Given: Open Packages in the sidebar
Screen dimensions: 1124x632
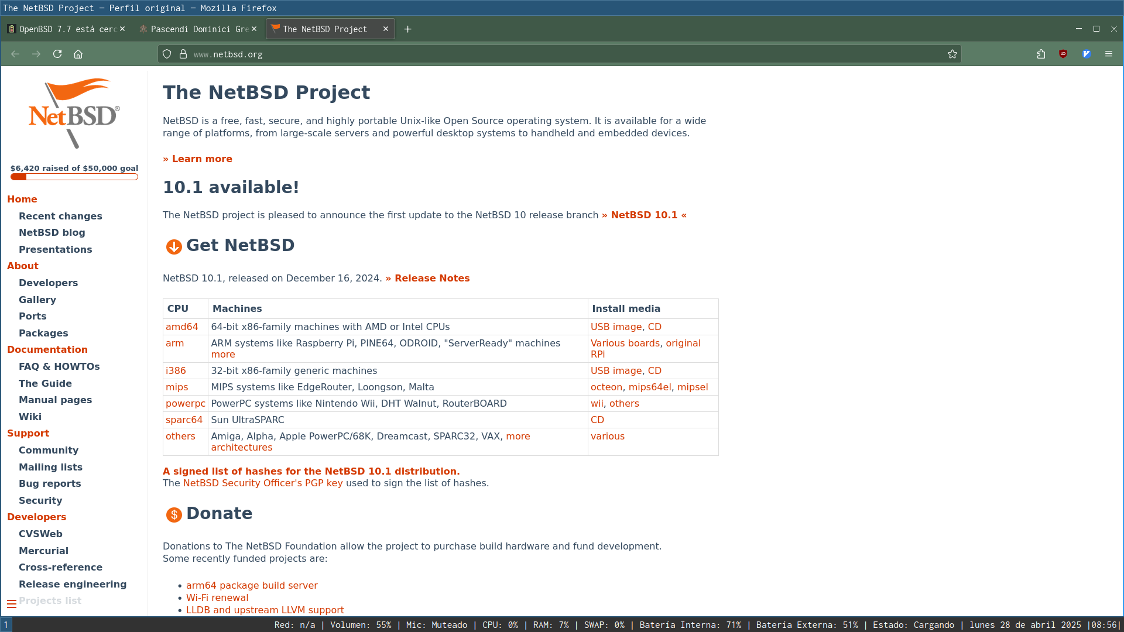Looking at the screenshot, I should [x=43, y=333].
